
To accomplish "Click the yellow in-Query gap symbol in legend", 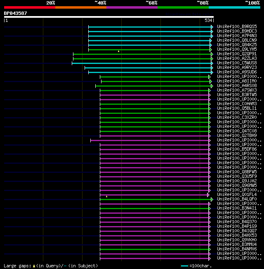I will pyautogui.click(x=34, y=266).
